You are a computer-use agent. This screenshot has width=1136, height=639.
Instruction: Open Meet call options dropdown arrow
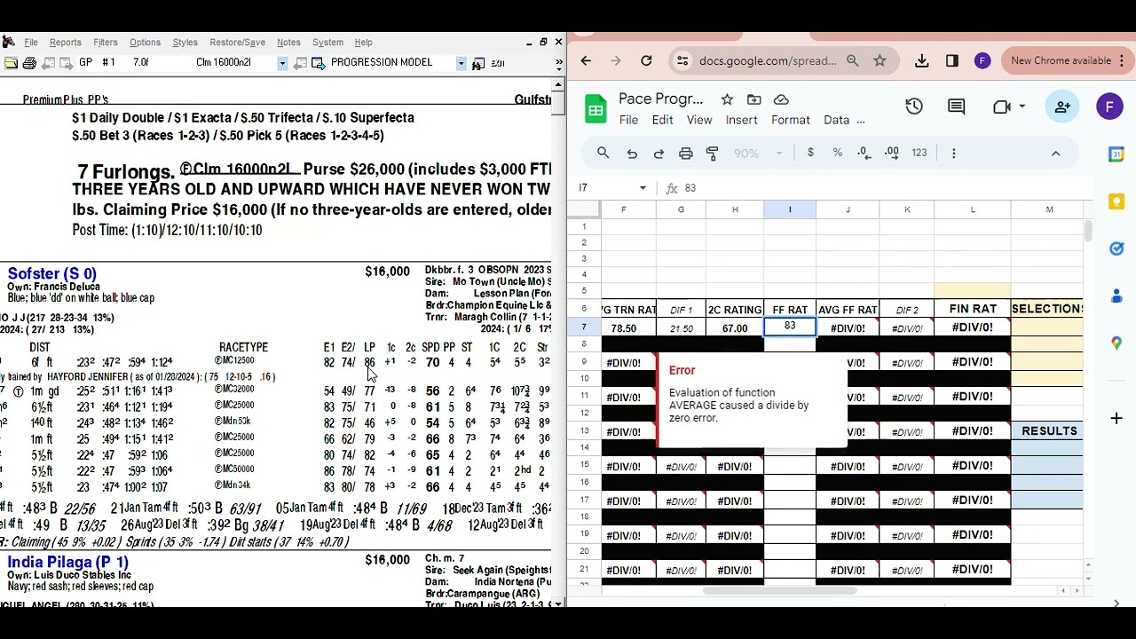(x=1022, y=106)
